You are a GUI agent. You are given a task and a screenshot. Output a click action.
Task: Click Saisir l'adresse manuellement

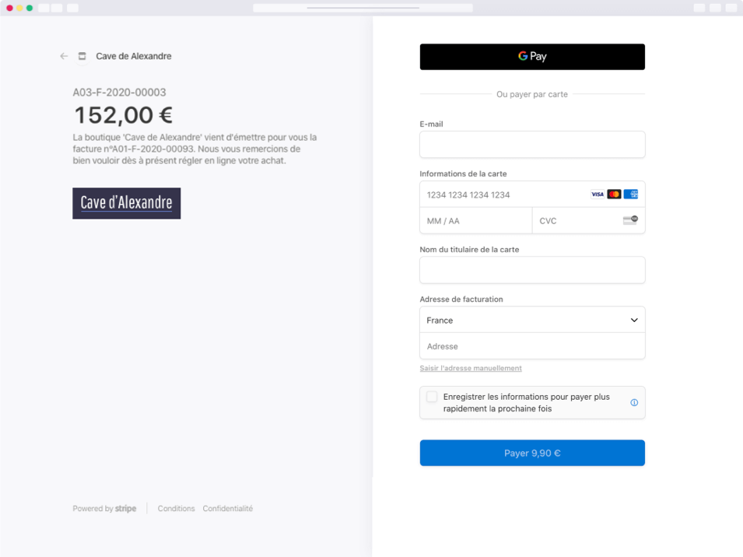[x=470, y=367]
